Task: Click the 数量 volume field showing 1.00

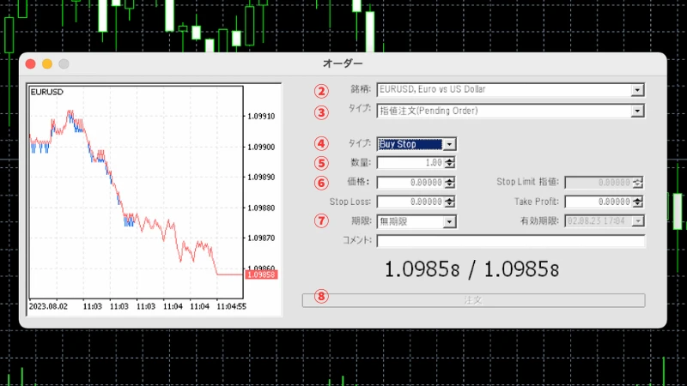Action: click(x=411, y=163)
